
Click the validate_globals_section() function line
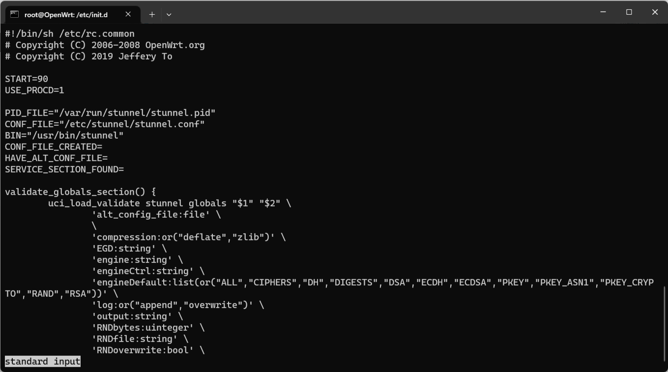click(81, 192)
